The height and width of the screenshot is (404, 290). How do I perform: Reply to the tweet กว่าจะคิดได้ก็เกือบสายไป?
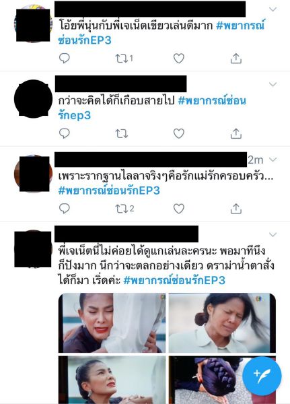(x=64, y=133)
